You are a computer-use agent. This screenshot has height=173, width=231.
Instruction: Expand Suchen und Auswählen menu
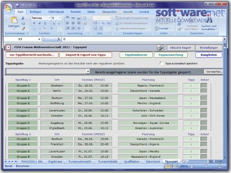pyautogui.click(x=209, y=28)
